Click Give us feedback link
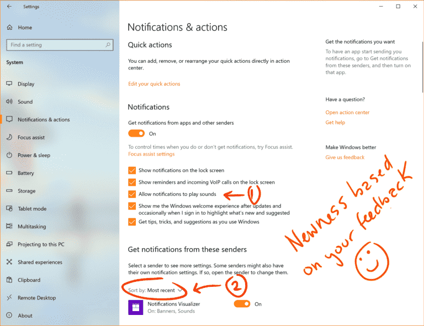Viewport: 424px width, 326px height. (x=344, y=157)
